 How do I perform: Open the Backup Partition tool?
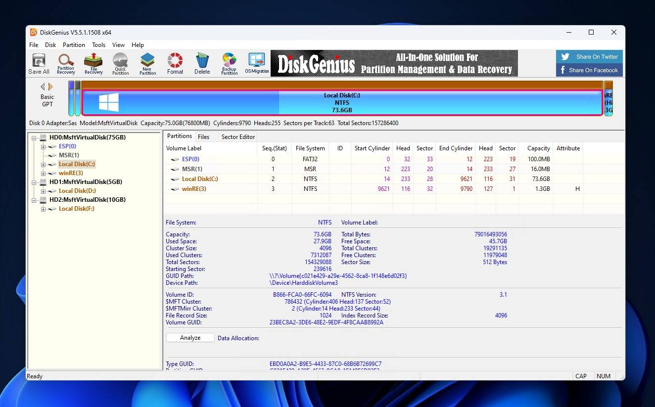point(229,64)
